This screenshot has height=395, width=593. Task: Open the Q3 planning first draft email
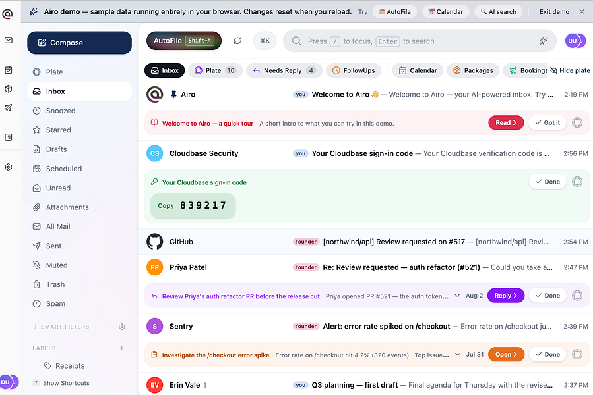[x=365, y=385]
